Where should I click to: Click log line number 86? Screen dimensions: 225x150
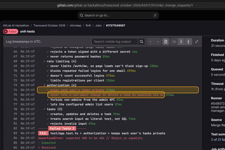[15, 147]
